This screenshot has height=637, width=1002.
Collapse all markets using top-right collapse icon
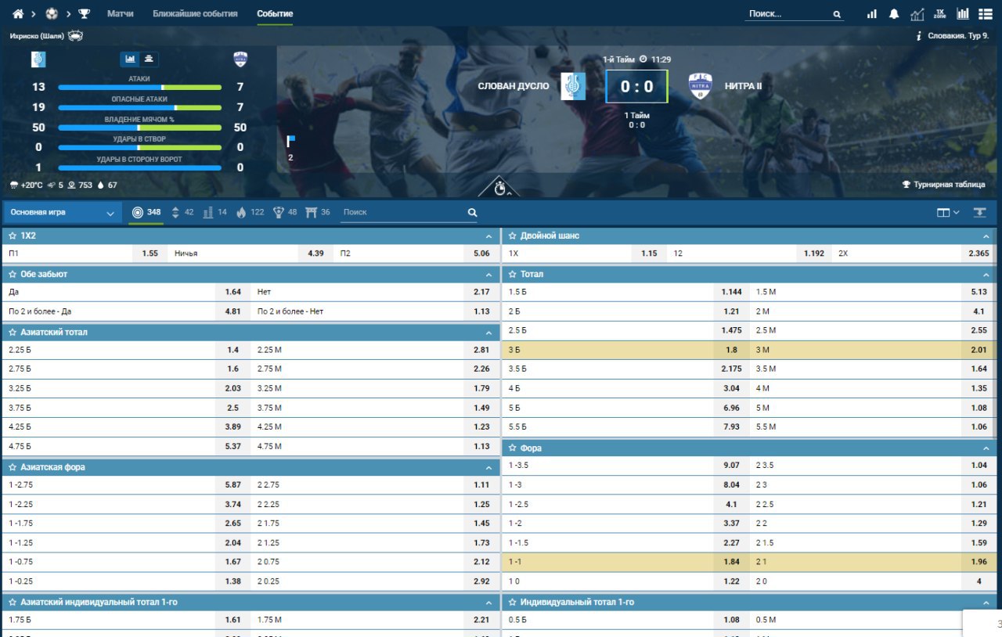(x=979, y=212)
